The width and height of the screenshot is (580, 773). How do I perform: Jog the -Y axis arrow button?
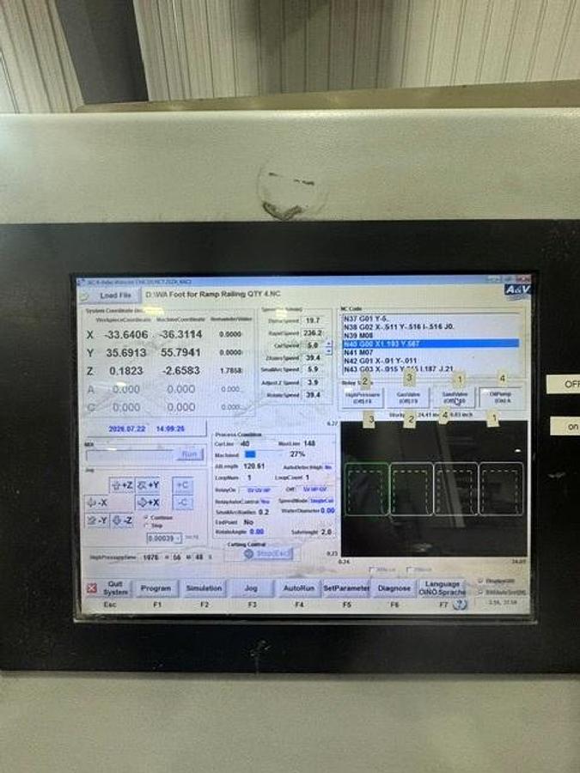pos(96,520)
